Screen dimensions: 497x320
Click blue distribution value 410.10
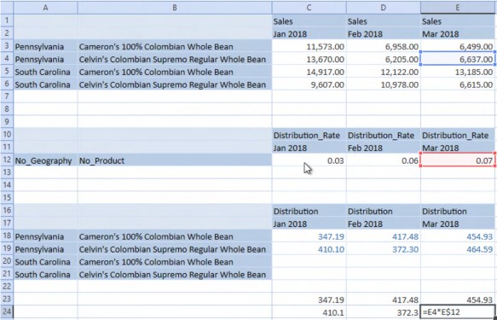tap(309, 249)
